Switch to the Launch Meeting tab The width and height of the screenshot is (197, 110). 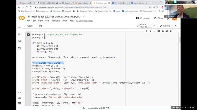pyautogui.click(x=139, y=3)
